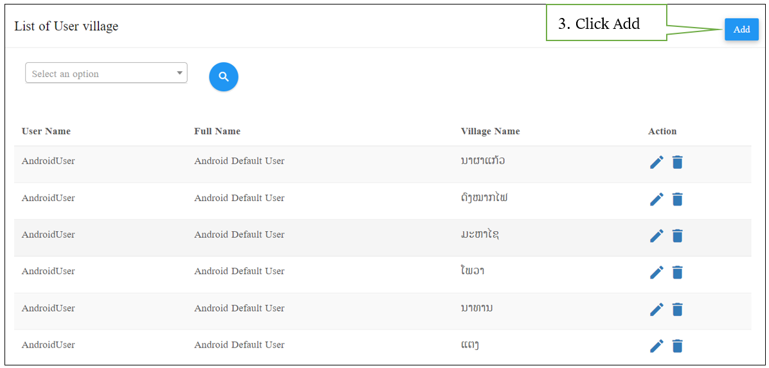Click the Full Name column header
The height and width of the screenshot is (368, 769).
[x=217, y=131]
